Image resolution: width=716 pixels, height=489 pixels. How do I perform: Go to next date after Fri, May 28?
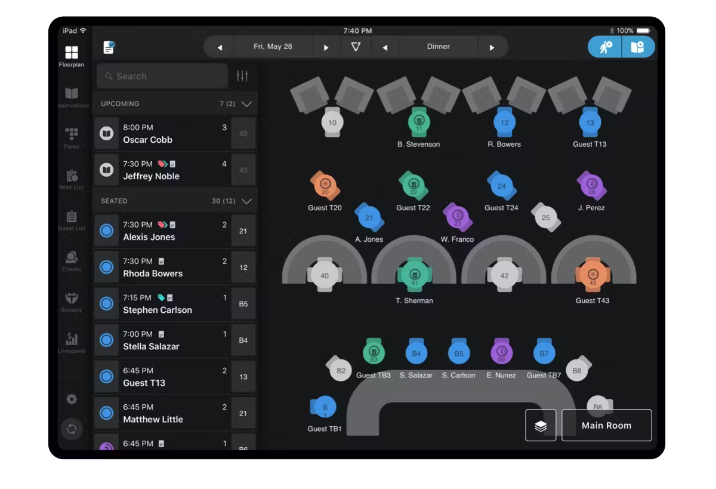pos(326,47)
